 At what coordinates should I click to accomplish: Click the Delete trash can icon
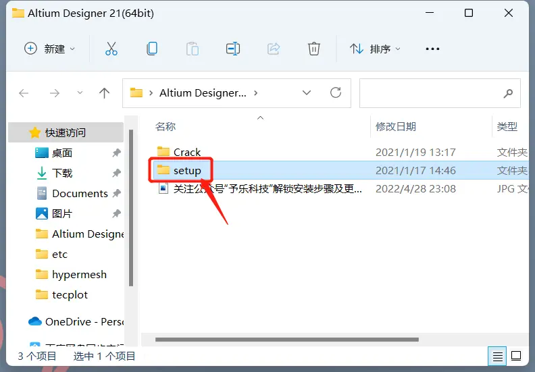pyautogui.click(x=314, y=49)
